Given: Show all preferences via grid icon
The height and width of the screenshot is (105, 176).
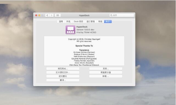Looking at the screenshot, I should (x=58, y=15).
